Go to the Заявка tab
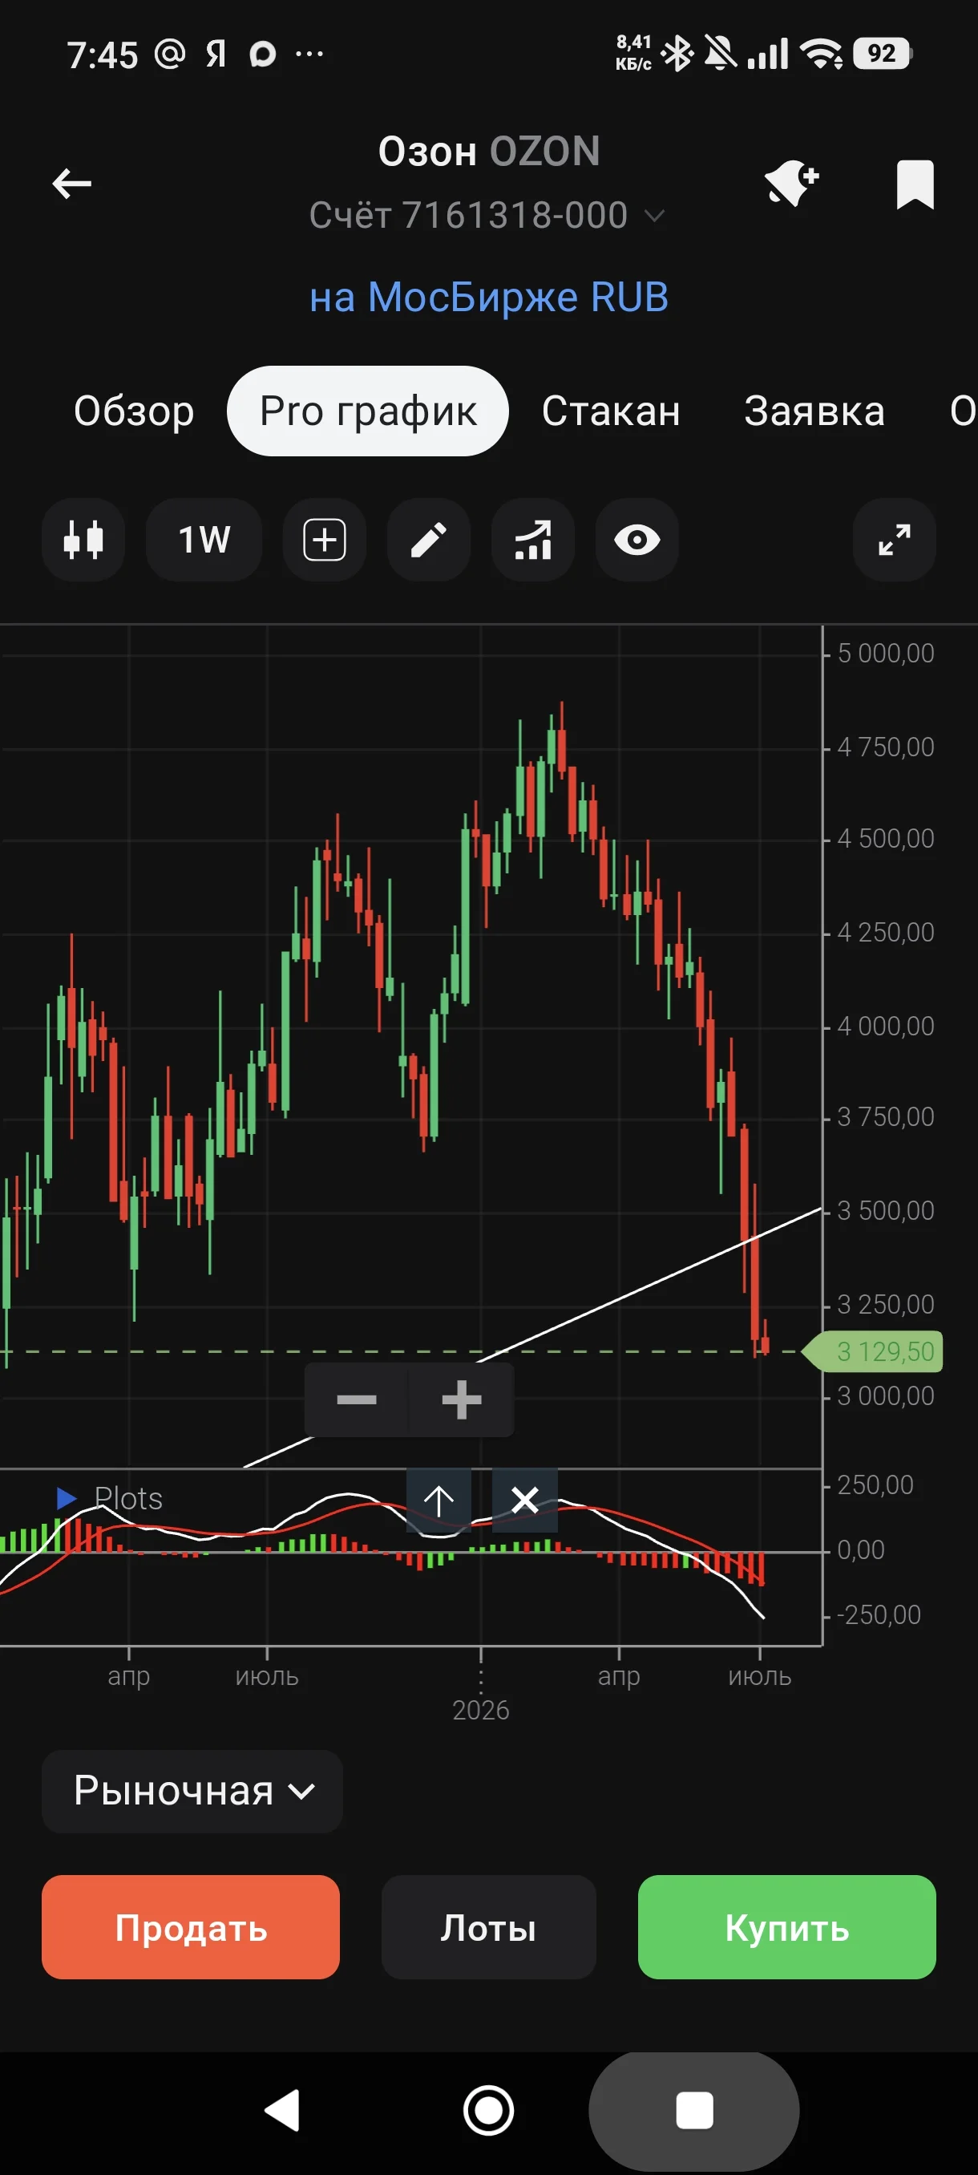This screenshot has height=2175, width=978. pos(814,411)
